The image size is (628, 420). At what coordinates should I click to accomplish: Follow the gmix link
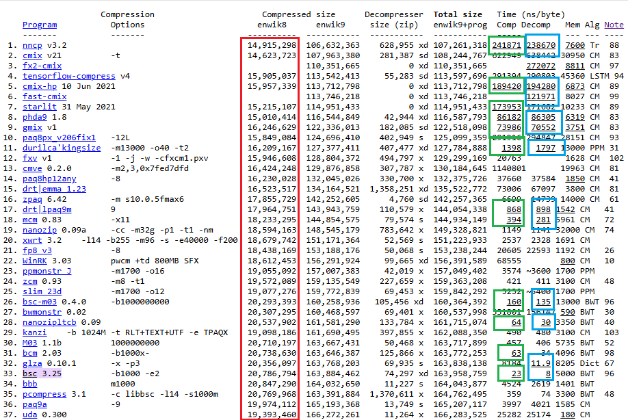click(x=32, y=127)
